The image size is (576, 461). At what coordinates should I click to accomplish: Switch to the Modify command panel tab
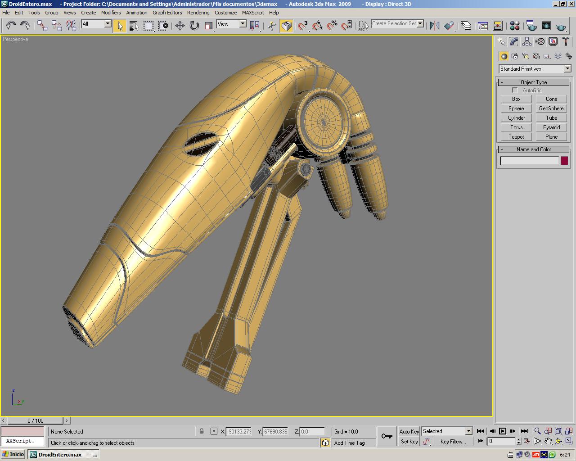tap(514, 42)
